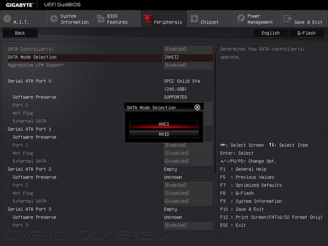This screenshot has height=246, width=328.
Task: Close the SATA Mode Selection popup
Action: coord(197,108)
